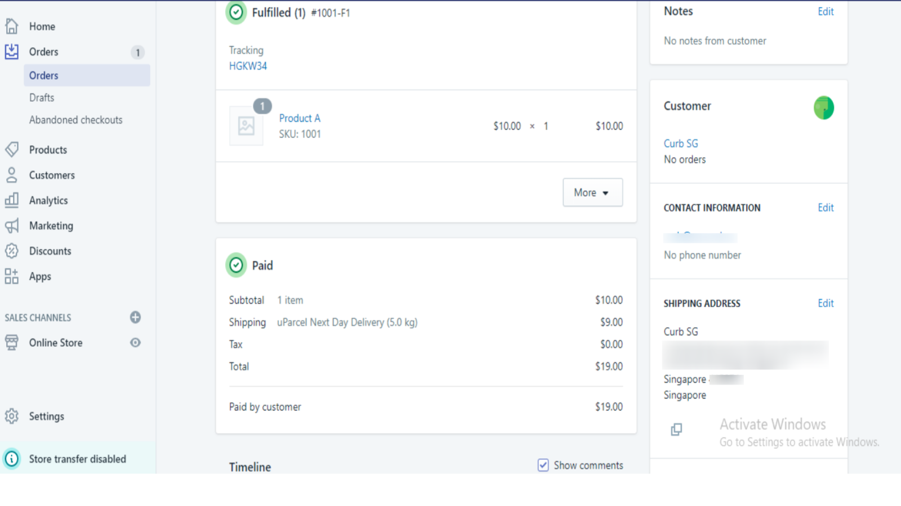This screenshot has width=901, height=506.
Task: Click the Product A image thumbnail
Action: 247,126
